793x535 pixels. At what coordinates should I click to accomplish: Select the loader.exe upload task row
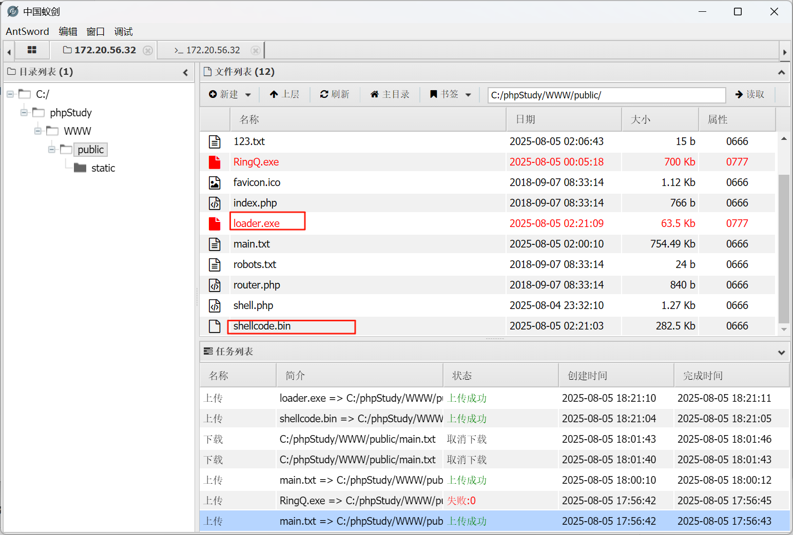[x=494, y=398]
